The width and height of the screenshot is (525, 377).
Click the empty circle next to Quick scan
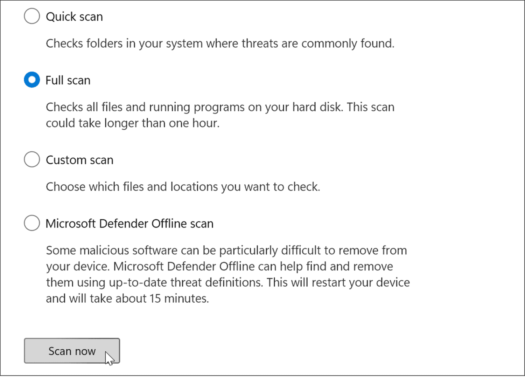pyautogui.click(x=31, y=16)
